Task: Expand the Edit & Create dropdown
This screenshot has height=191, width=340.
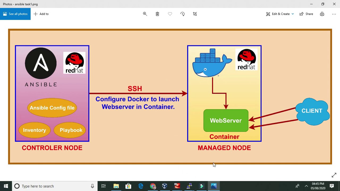Action: pos(280,14)
